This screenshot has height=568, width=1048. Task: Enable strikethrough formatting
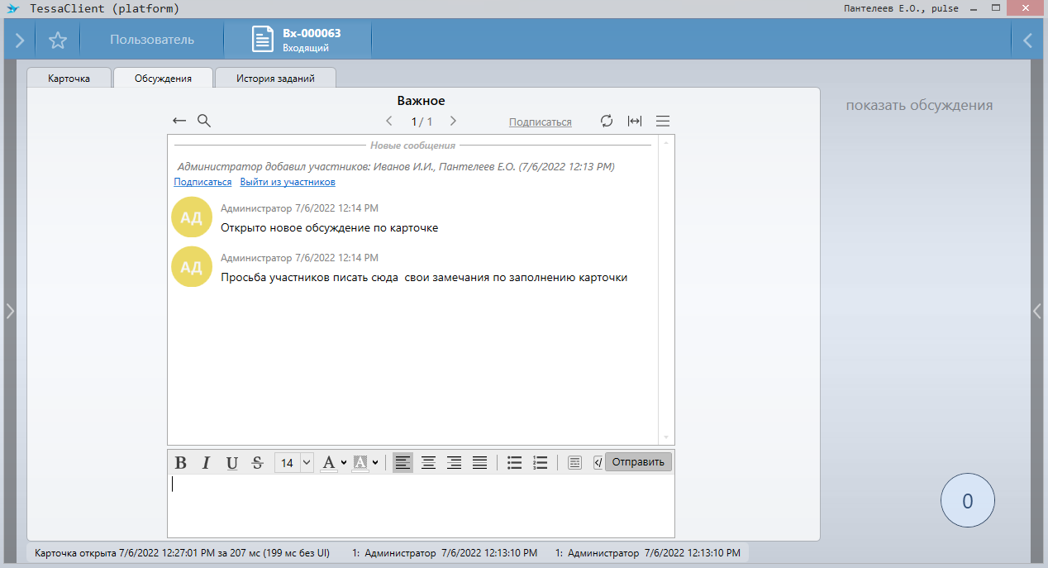[257, 463]
